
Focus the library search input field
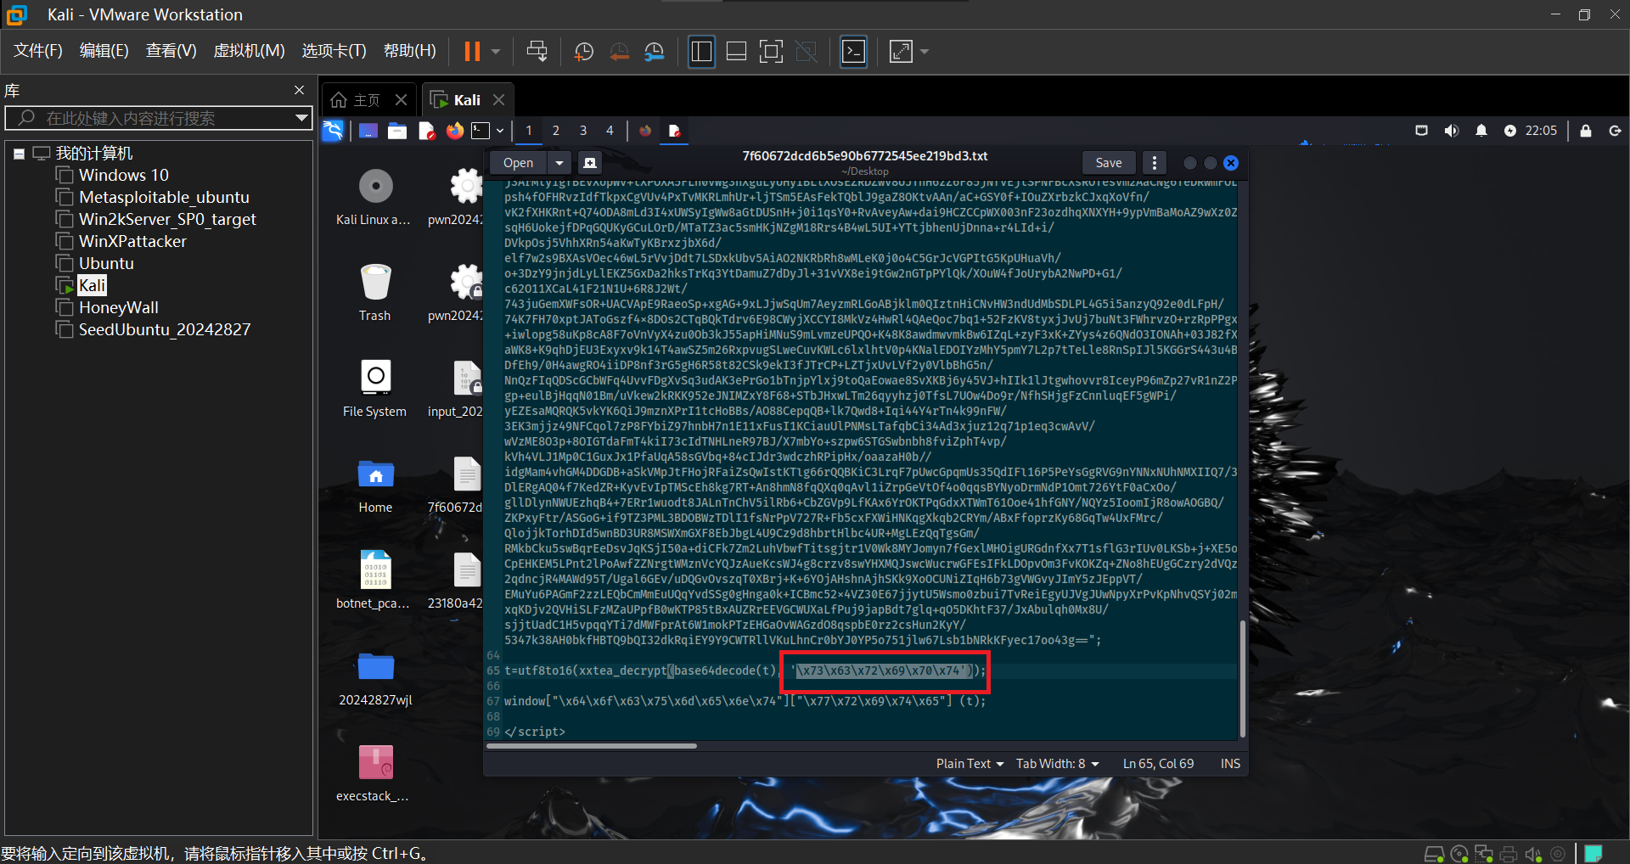157,118
